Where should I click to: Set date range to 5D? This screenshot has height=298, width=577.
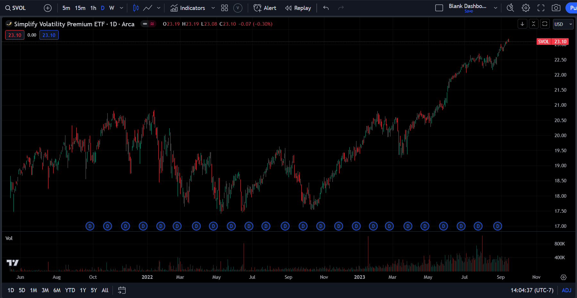tap(22, 290)
